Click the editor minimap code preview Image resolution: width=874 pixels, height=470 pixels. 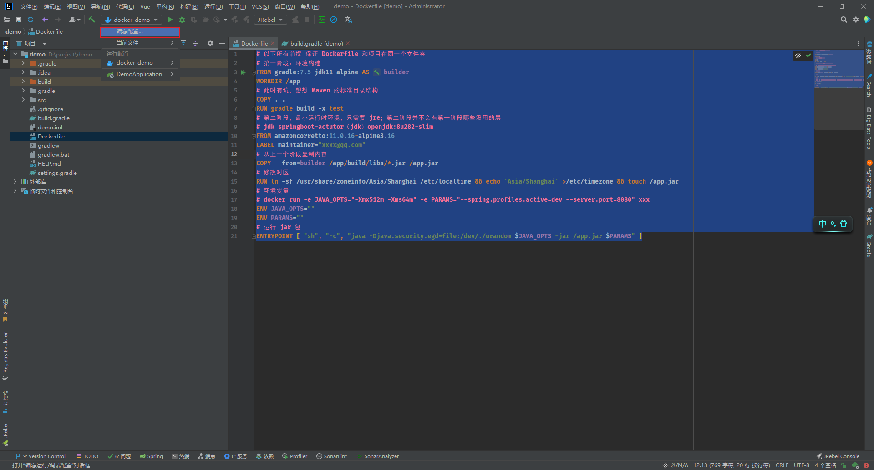(839, 68)
